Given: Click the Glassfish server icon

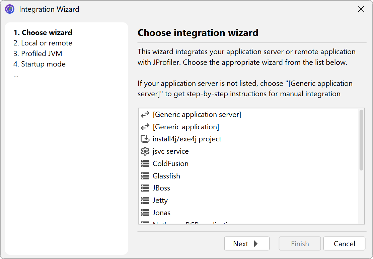Looking at the screenshot, I should coord(145,176).
